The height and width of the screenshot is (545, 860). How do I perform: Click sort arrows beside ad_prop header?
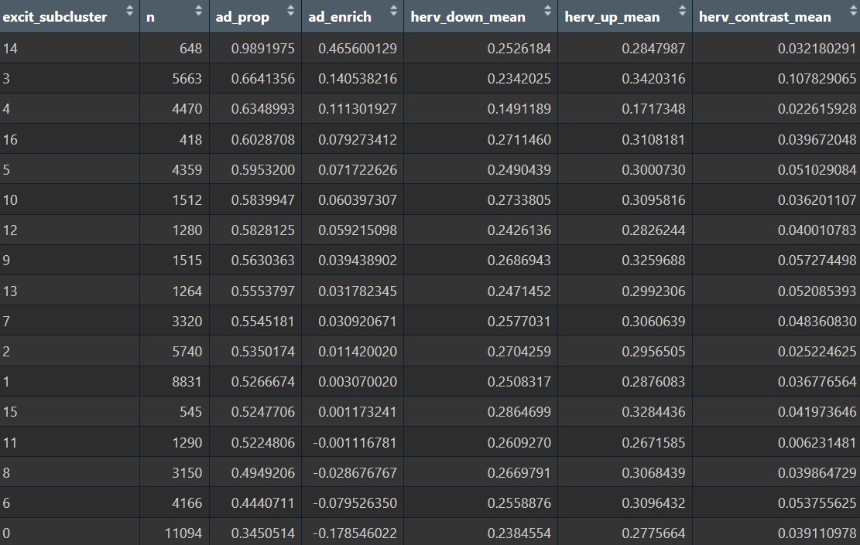(x=290, y=12)
